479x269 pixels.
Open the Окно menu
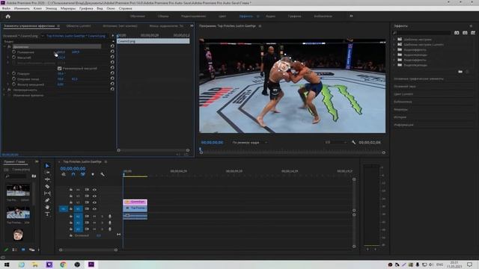click(111, 8)
